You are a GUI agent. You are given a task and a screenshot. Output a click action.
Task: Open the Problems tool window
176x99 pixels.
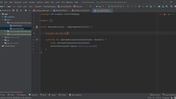[x=21, y=95]
